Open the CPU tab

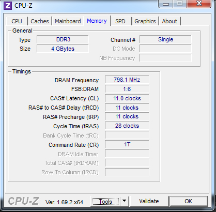coord(17,21)
